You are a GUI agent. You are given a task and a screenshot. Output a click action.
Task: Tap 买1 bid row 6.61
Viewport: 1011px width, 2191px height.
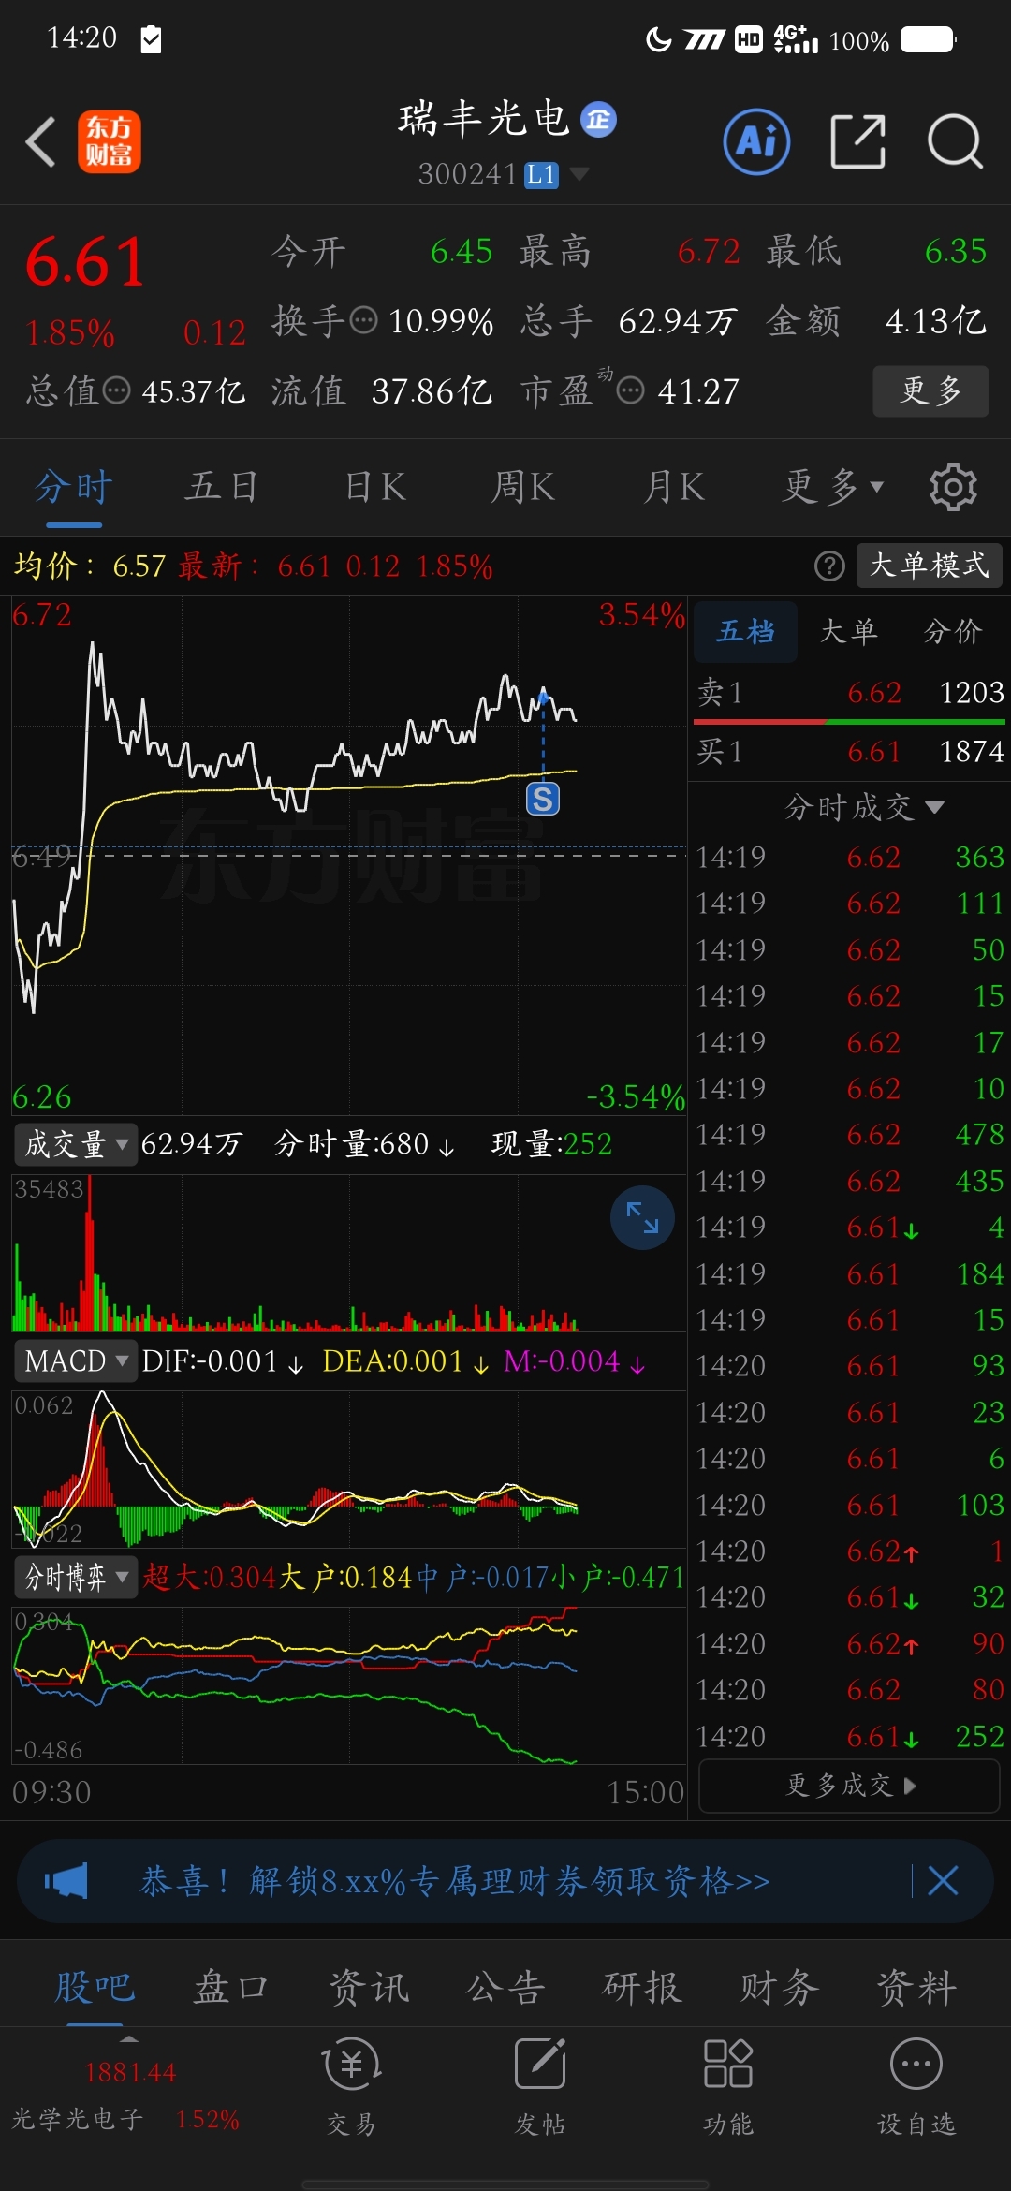tap(849, 752)
